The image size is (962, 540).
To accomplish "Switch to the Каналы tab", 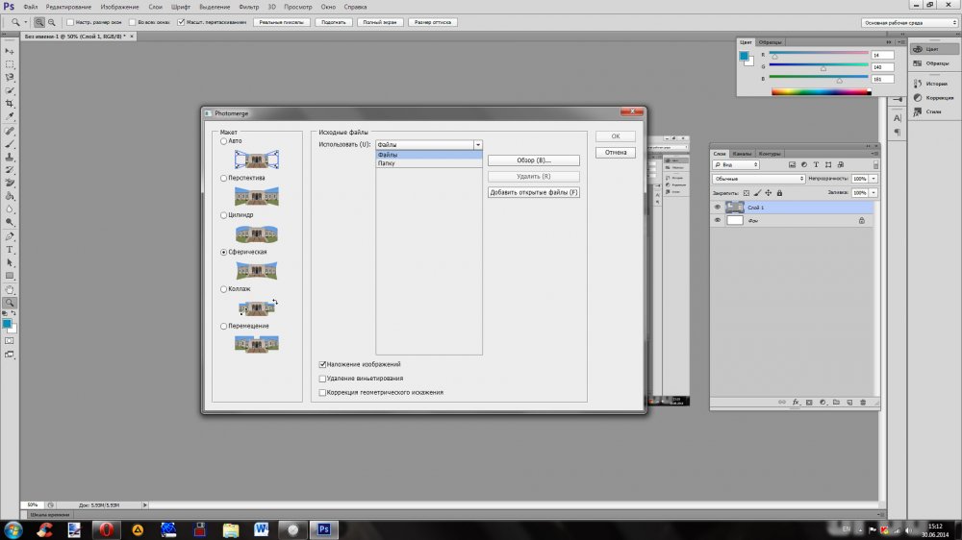I will tap(742, 154).
